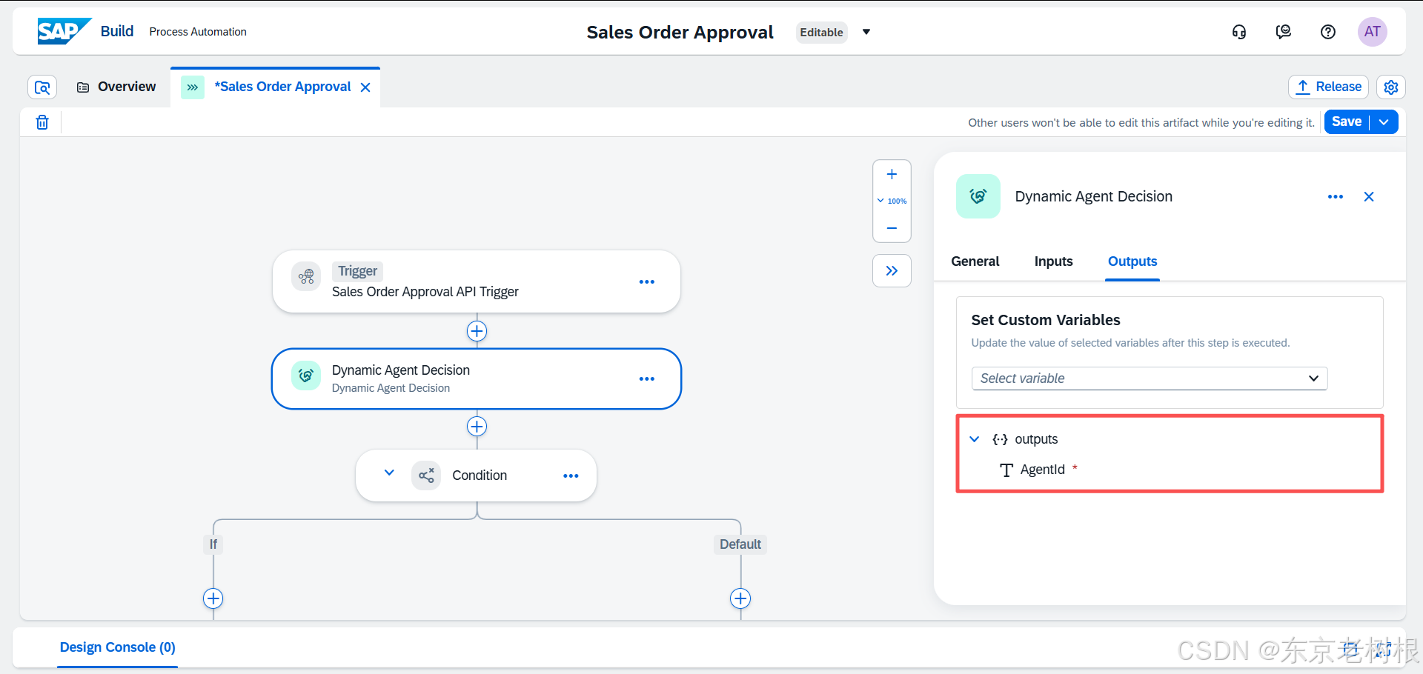1423x674 pixels.
Task: Open the feedback chat icon
Action: coord(1284,32)
